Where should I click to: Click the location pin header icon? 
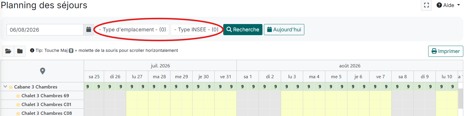tap(42, 71)
